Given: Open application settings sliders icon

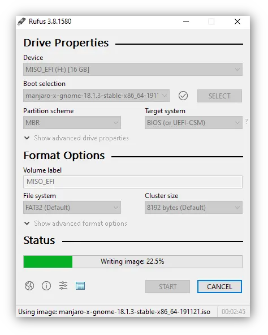Looking at the screenshot, I should click(x=63, y=286).
